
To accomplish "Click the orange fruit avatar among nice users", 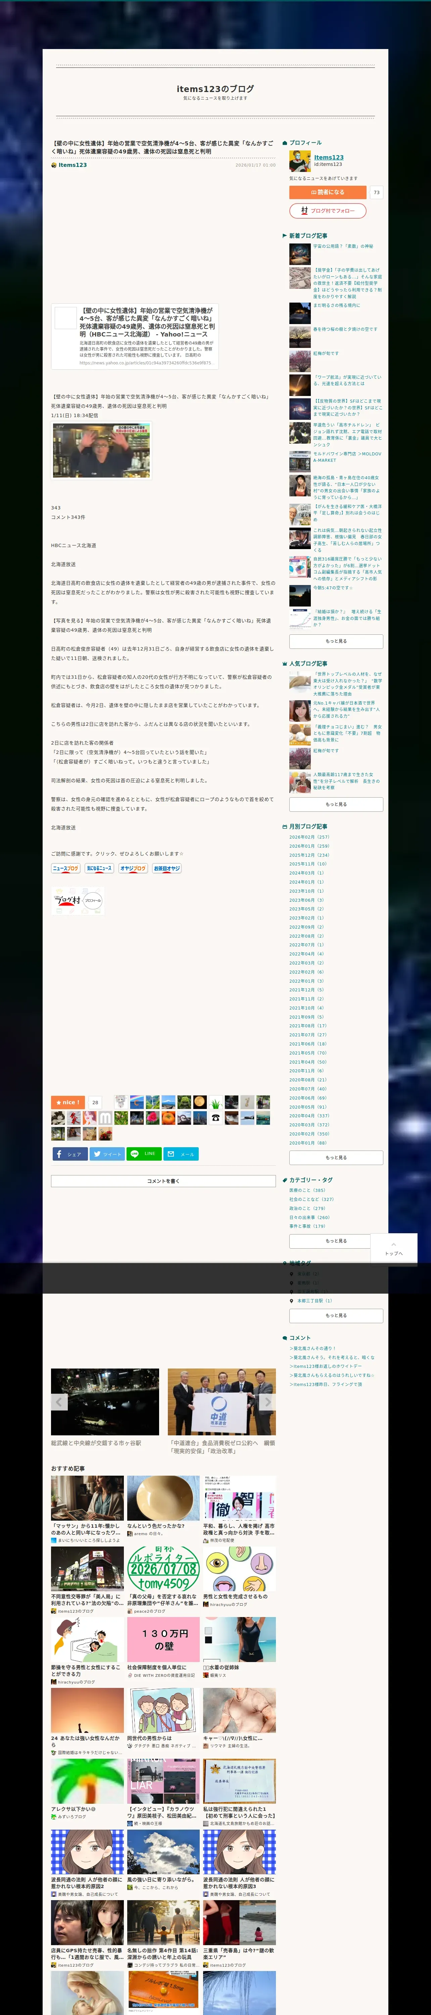I will [x=168, y=1118].
